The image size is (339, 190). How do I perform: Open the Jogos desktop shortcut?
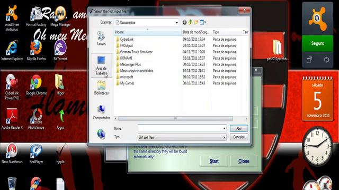(60, 119)
